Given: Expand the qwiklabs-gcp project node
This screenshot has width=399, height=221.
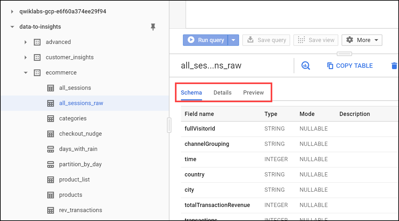Looking at the screenshot, I should [12, 11].
